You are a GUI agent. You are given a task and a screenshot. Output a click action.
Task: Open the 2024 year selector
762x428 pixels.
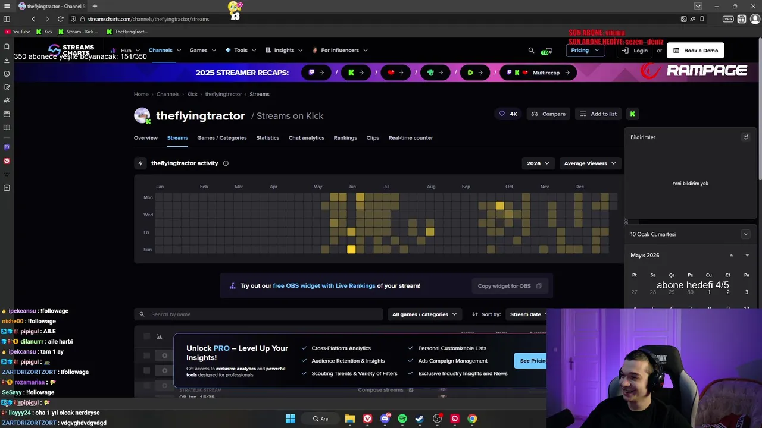pyautogui.click(x=538, y=163)
